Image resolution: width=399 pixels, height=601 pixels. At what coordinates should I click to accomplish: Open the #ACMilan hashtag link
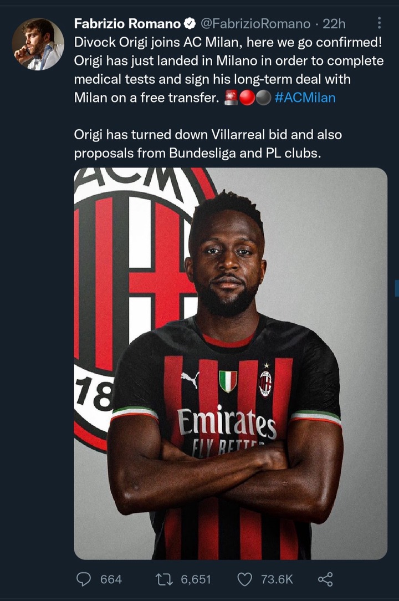pos(305,98)
